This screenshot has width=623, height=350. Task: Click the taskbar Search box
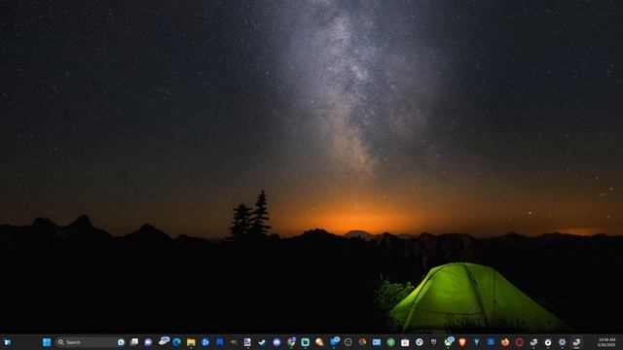coord(91,342)
